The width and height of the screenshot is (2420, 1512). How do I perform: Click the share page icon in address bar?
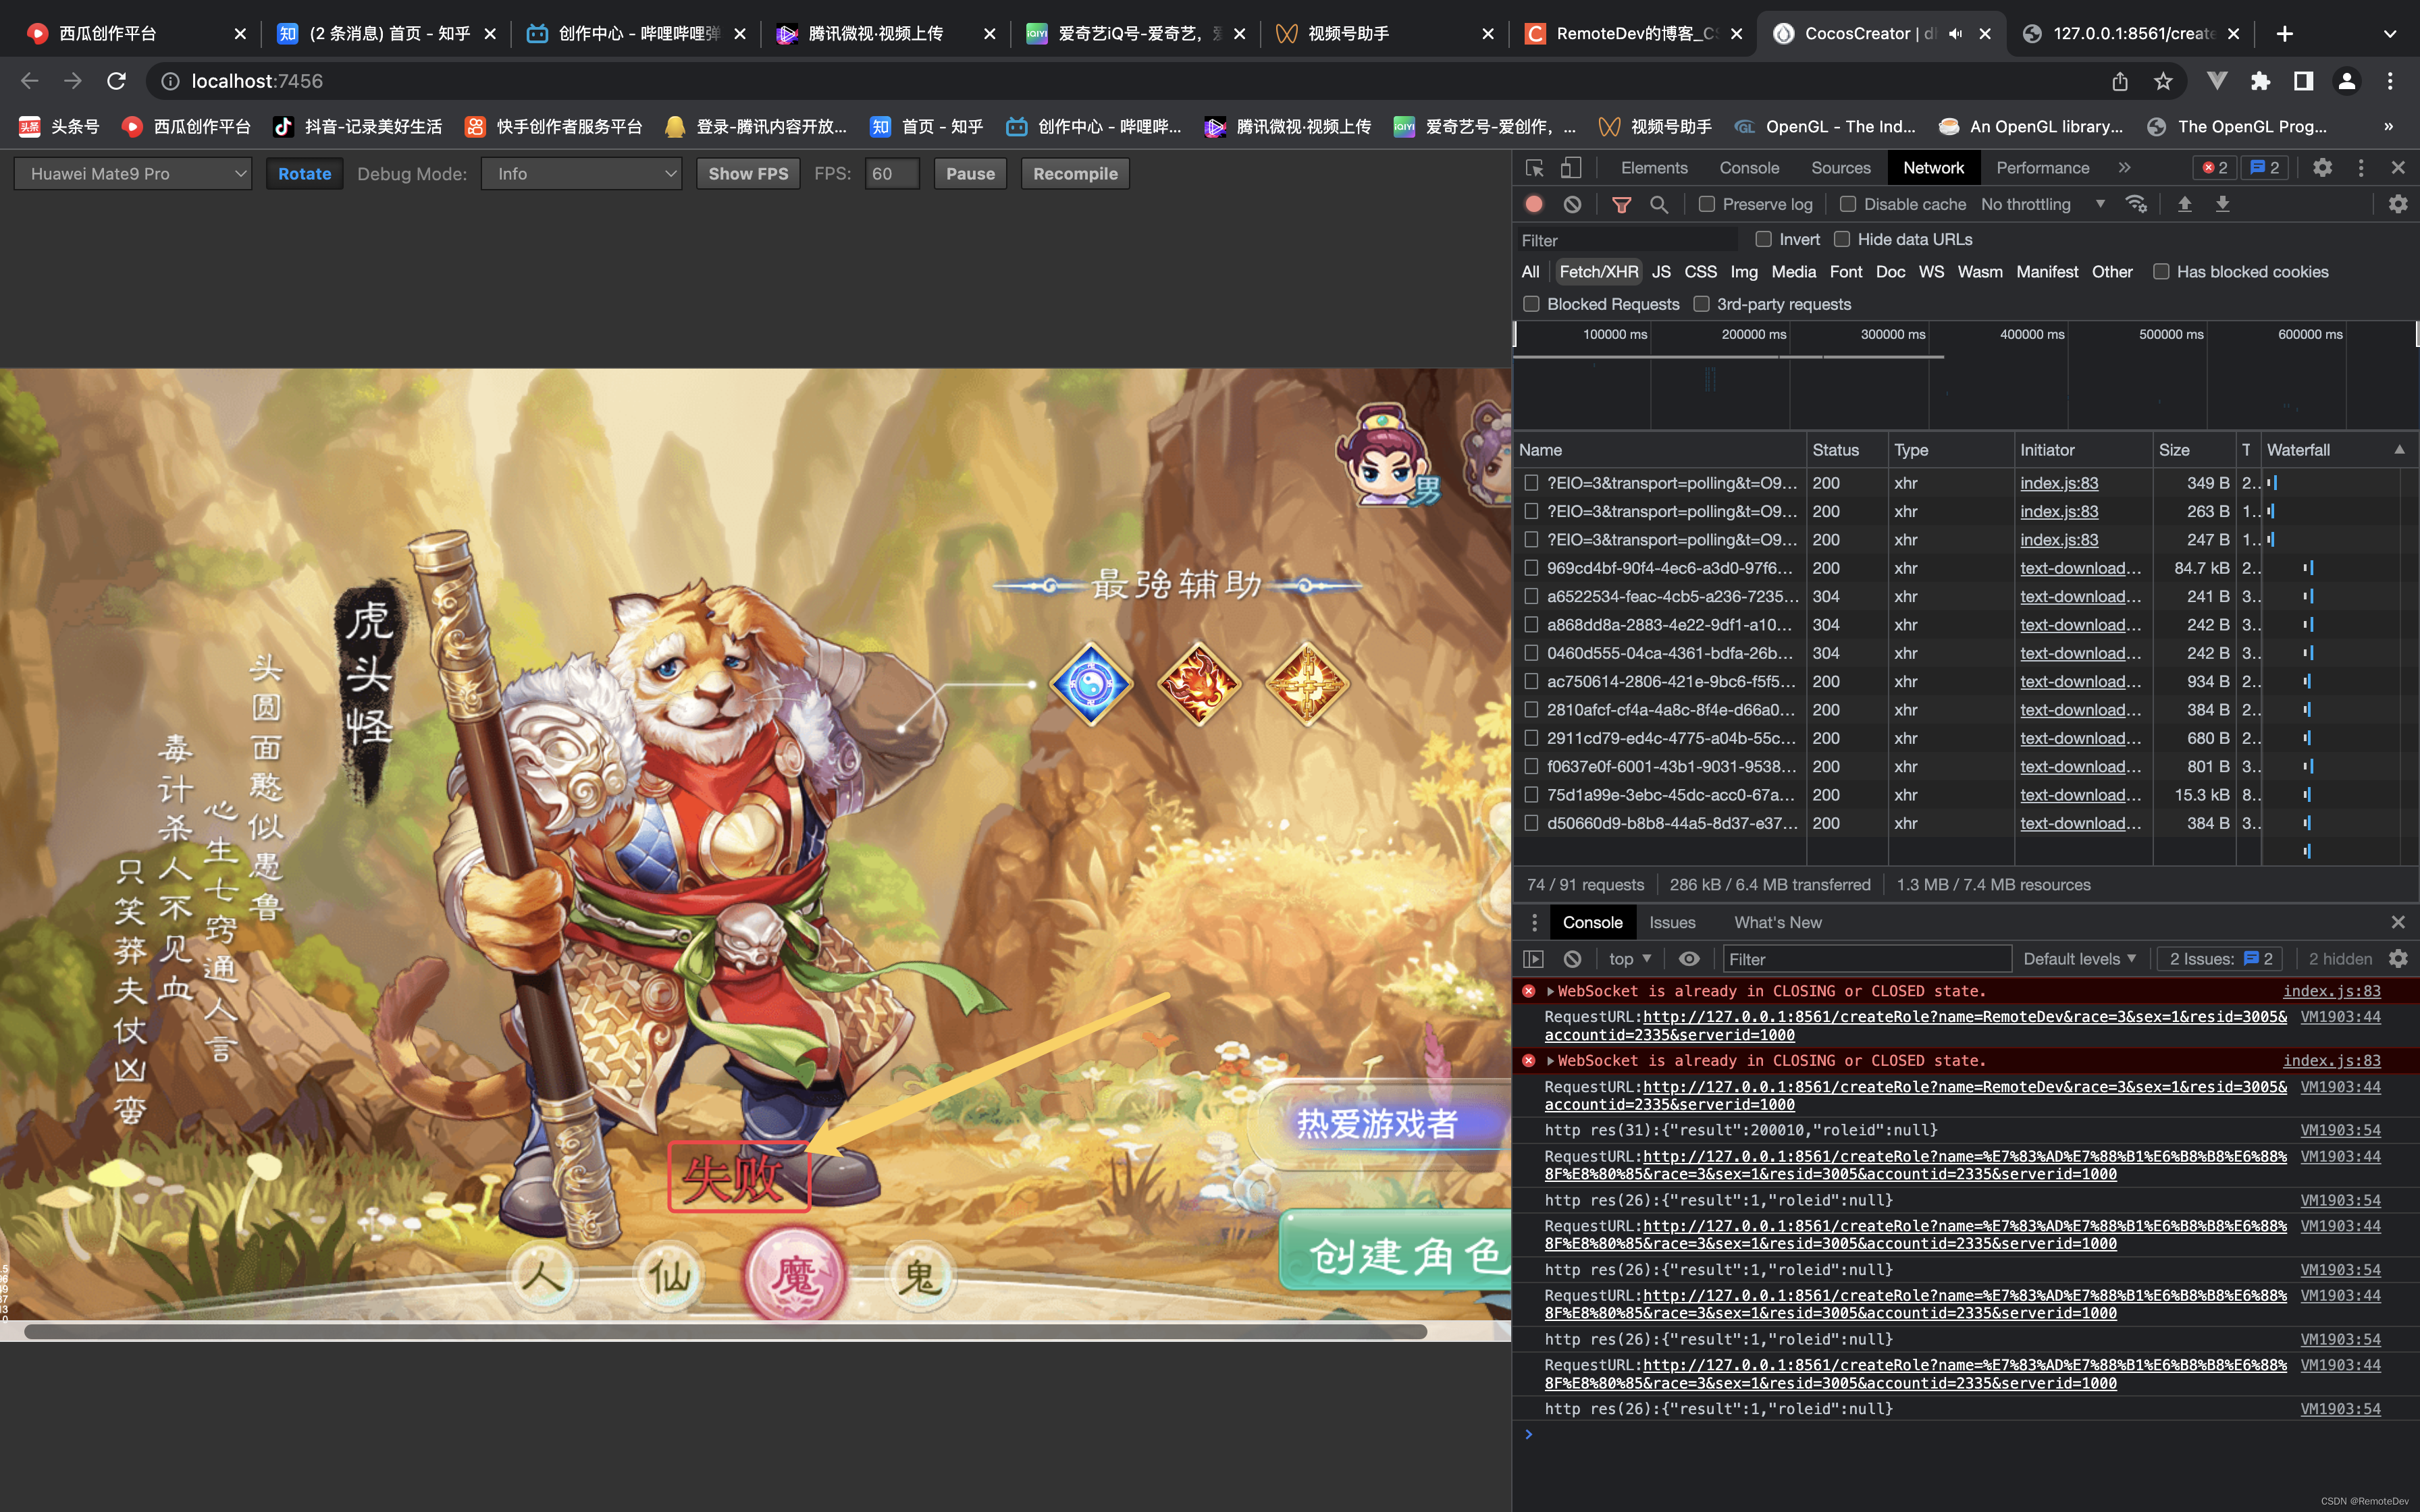2120,81
